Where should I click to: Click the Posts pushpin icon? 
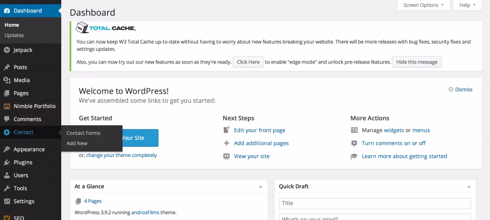[7, 67]
